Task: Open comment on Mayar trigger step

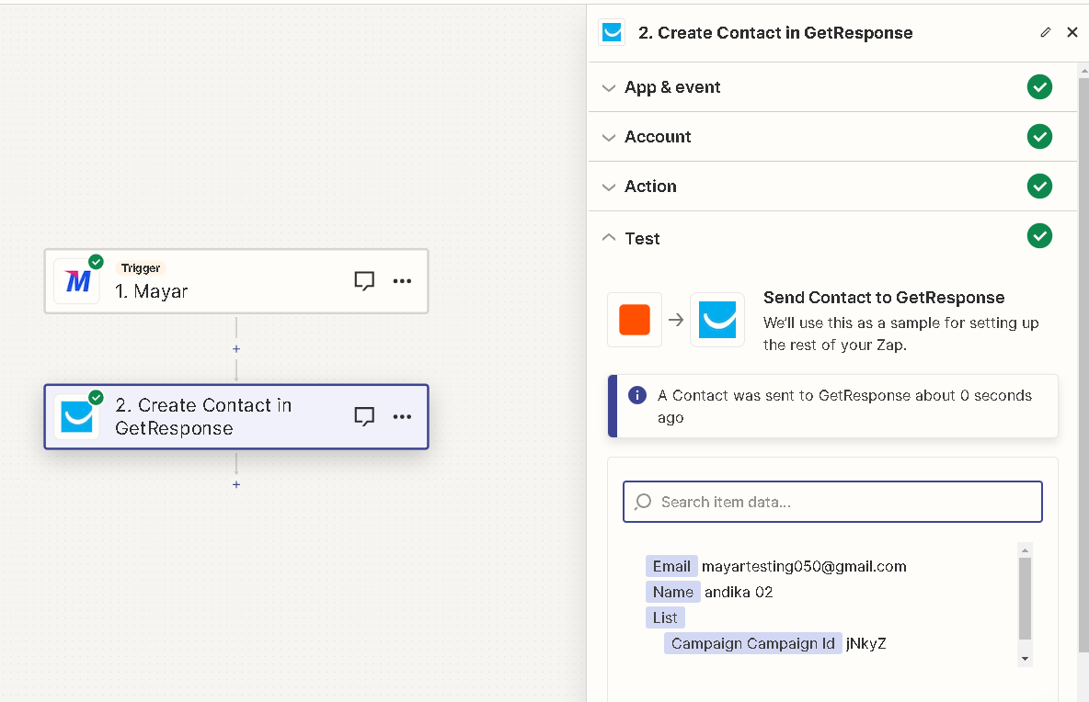Action: [364, 281]
